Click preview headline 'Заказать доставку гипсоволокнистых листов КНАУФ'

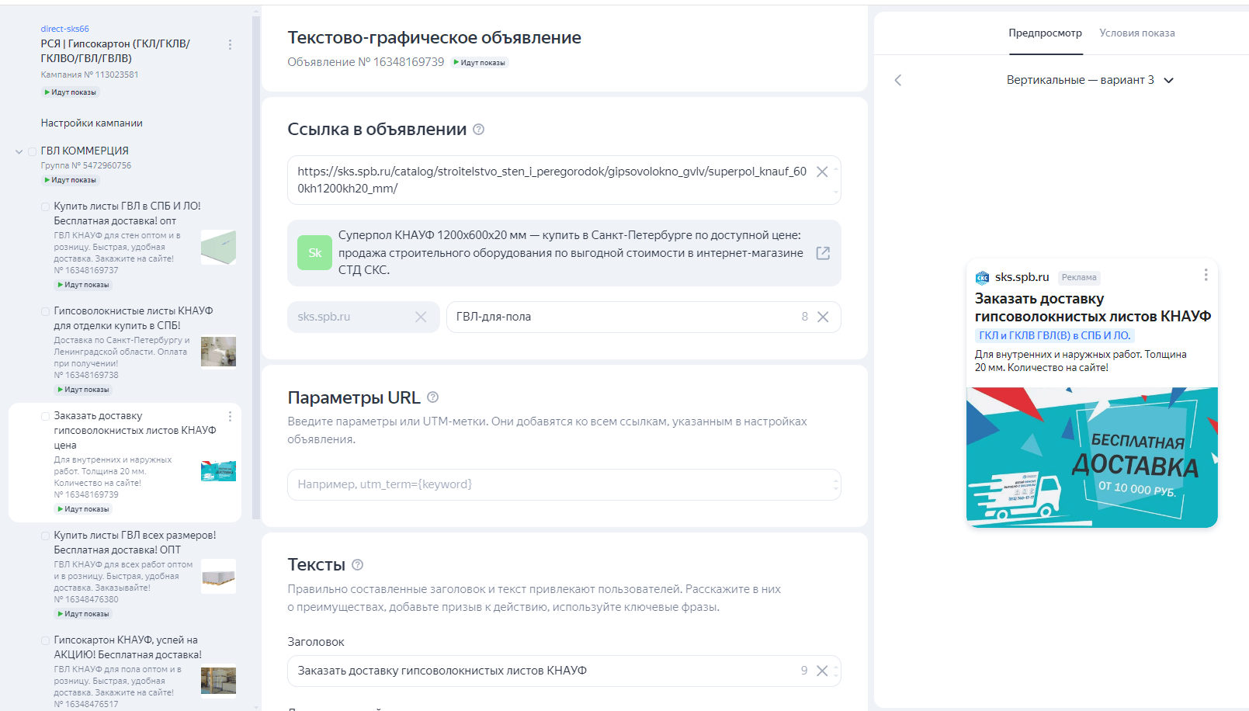point(1092,307)
